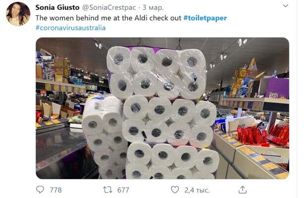Open Sonia Giusto's profile avatar
307x198 pixels.
click(18, 14)
